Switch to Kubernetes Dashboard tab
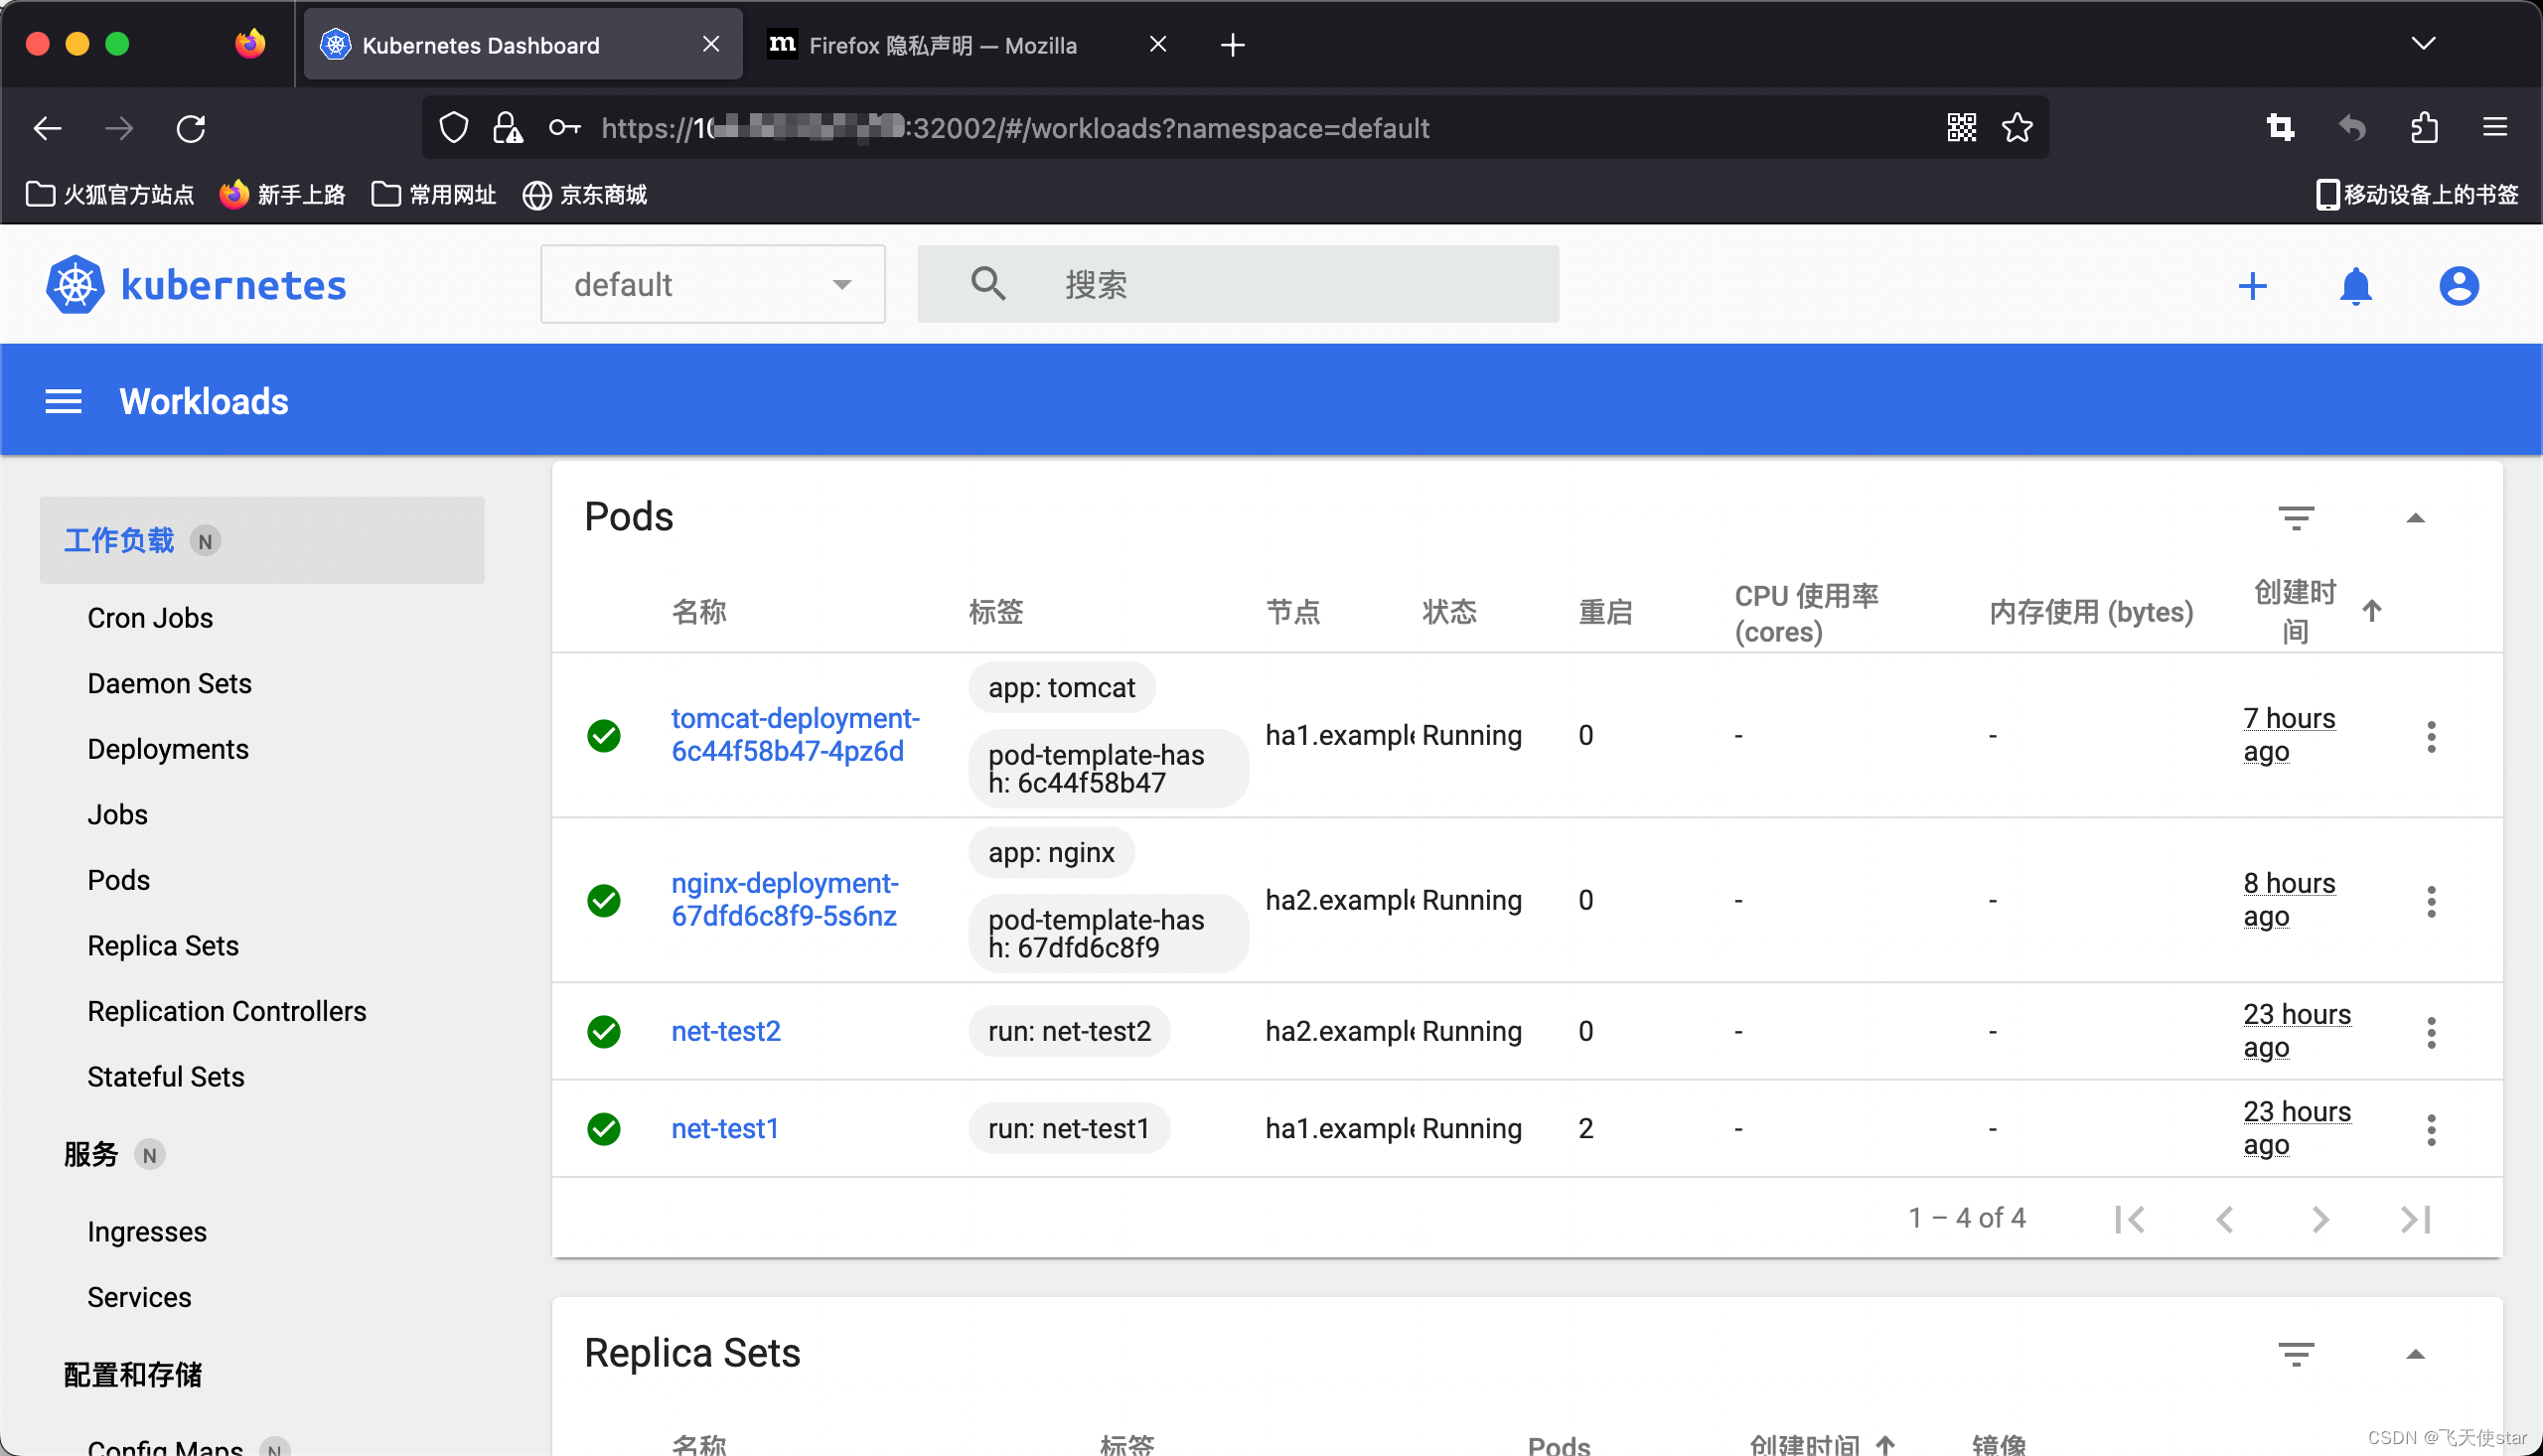This screenshot has width=2543, height=1456. click(x=523, y=44)
